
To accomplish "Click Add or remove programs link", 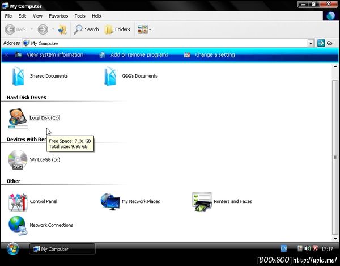I will pyautogui.click(x=139, y=54).
